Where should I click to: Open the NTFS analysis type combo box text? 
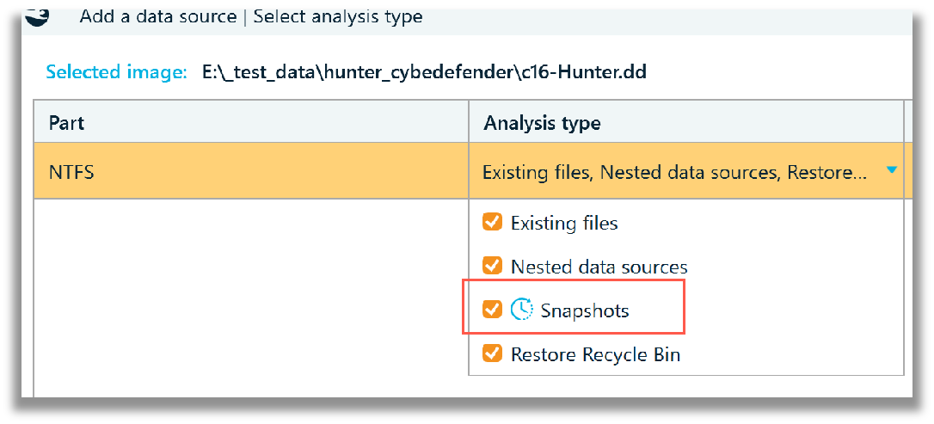tap(674, 172)
